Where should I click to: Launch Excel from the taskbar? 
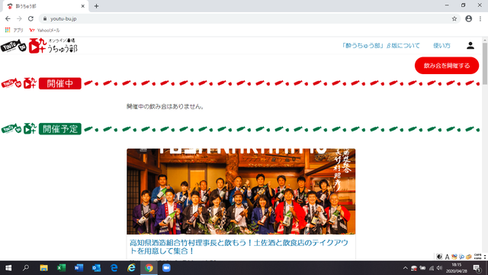click(x=61, y=268)
